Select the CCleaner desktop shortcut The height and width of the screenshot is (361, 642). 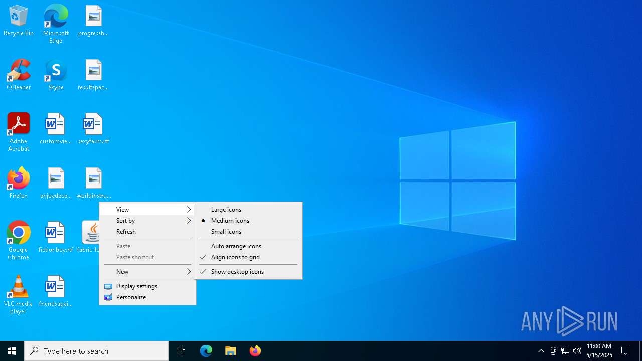19,75
